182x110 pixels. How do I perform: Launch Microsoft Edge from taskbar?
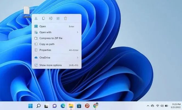click(63, 106)
